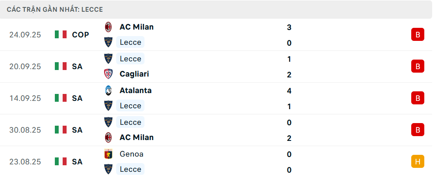Image resolution: width=433 pixels, height=177 pixels.
Task: Click Genoa club crest icon
Action: pos(108,154)
